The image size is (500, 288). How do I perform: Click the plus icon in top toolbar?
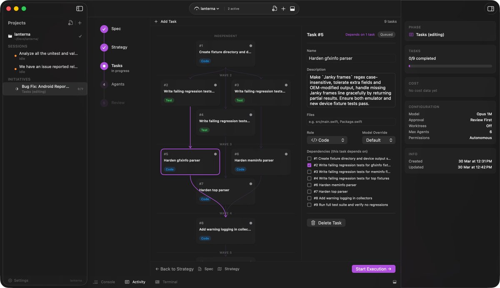283,8
